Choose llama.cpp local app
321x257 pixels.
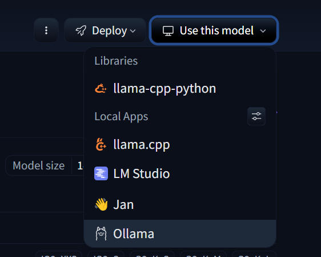coord(180,145)
